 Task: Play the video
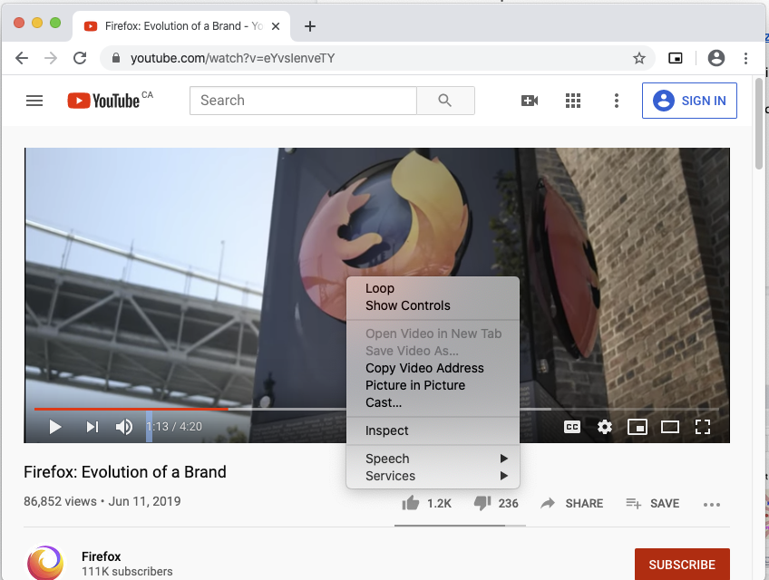point(55,427)
